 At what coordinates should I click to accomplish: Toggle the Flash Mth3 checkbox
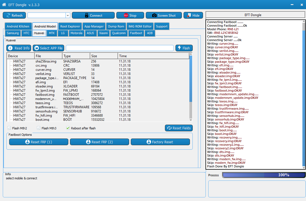[x=38, y=128]
